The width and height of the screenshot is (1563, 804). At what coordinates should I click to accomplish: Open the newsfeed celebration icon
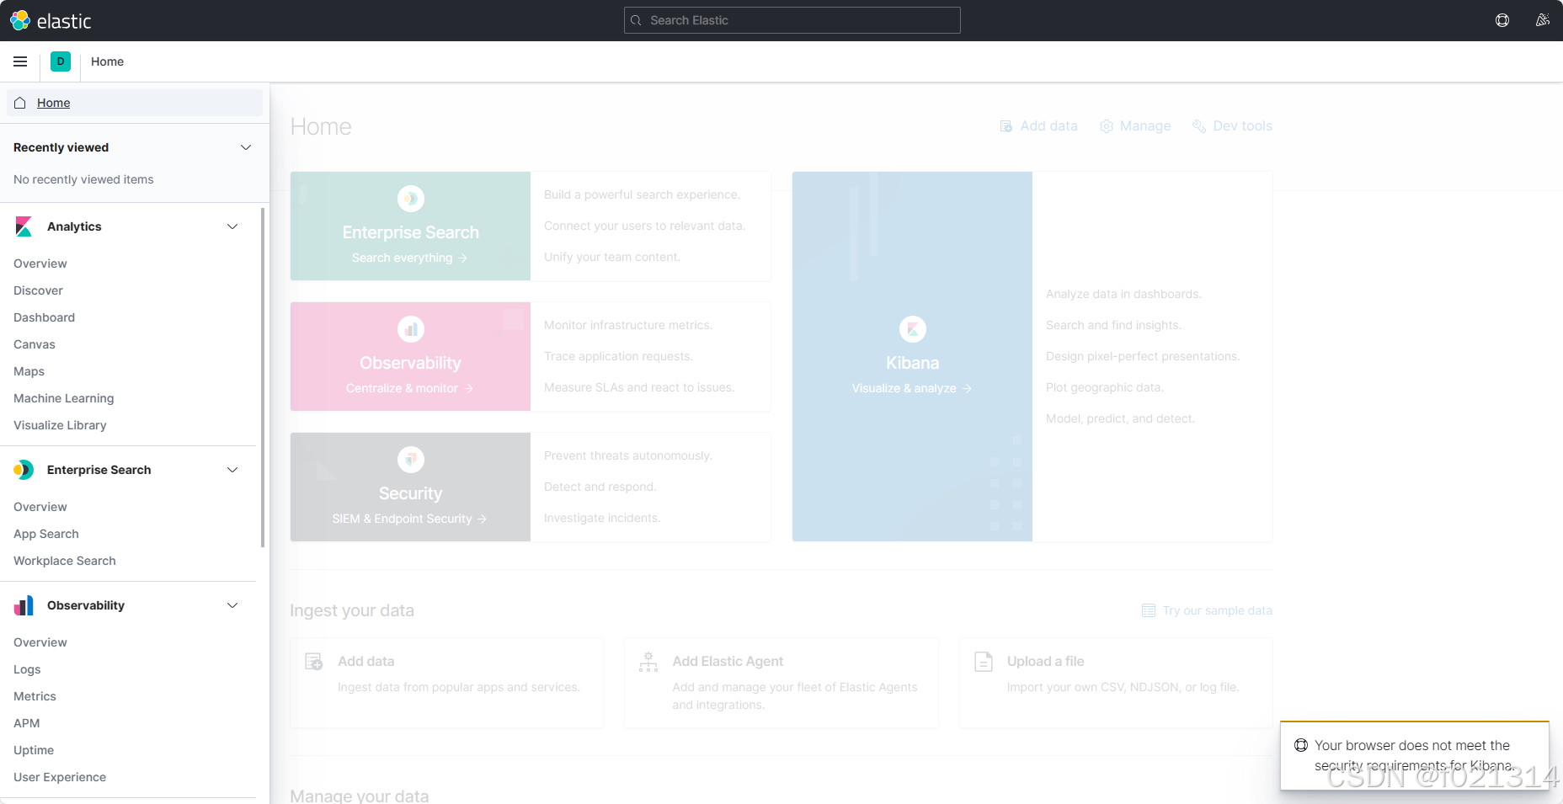pyautogui.click(x=1543, y=20)
